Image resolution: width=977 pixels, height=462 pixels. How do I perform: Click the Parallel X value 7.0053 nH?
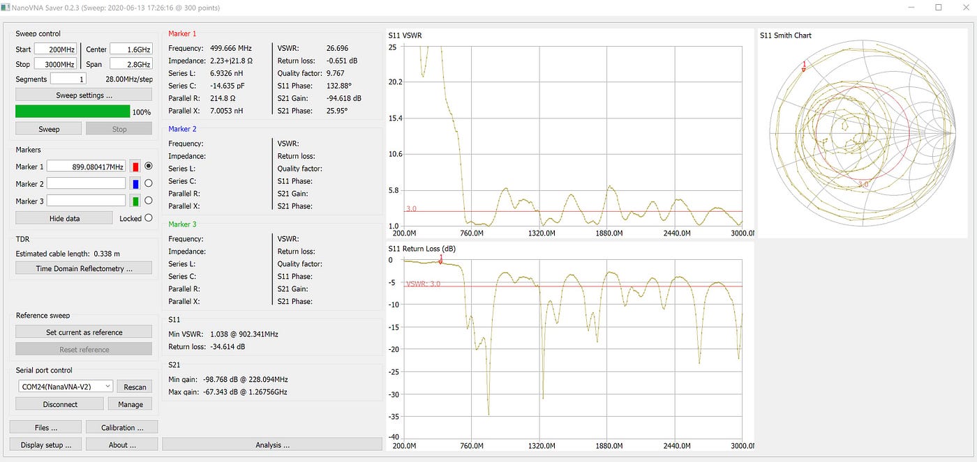point(226,111)
